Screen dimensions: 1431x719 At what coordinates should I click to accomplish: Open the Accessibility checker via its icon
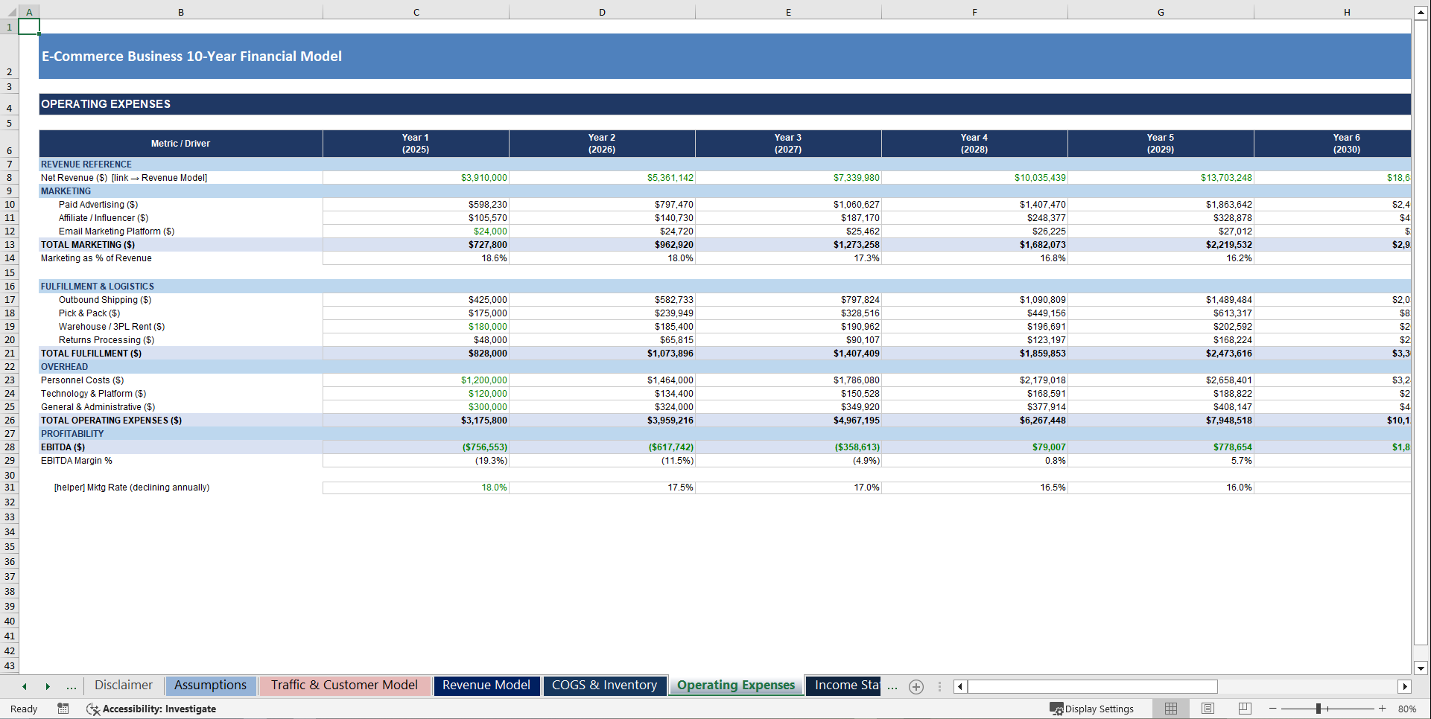(93, 709)
